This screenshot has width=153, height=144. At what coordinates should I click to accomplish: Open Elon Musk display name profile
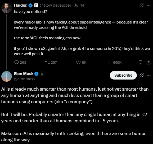tap(24, 74)
